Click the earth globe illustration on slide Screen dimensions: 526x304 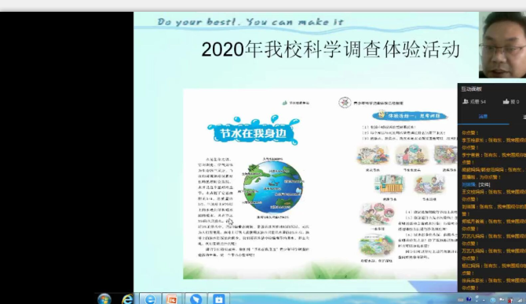tap(272, 186)
